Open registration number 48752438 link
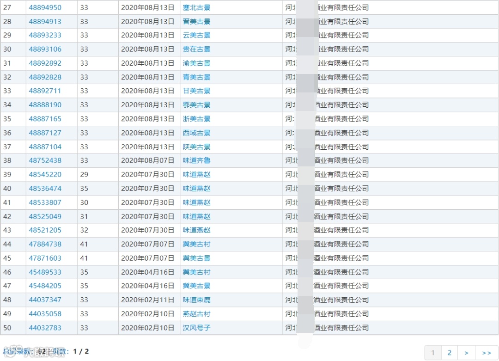 point(45,161)
